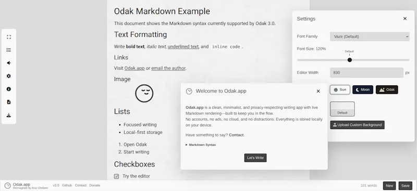The height and width of the screenshot is (191, 417).
Task: Toggle the 'Try the editor' checkbox
Action: tap(116, 176)
